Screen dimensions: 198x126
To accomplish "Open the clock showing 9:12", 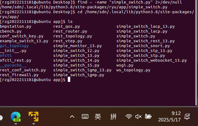I will [x=176, y=113].
